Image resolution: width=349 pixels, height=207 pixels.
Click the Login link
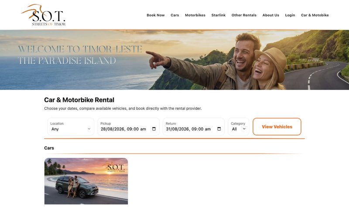tap(290, 15)
